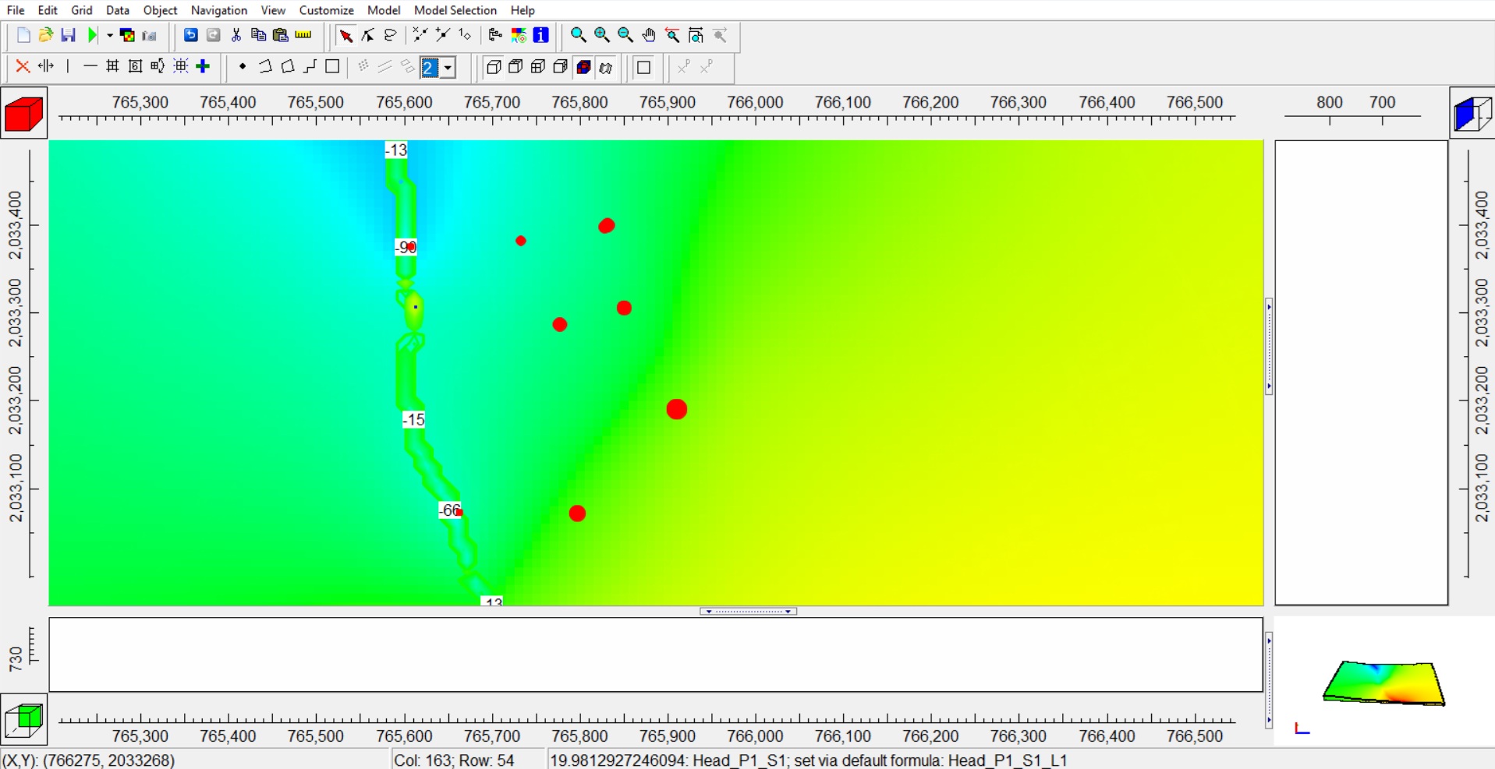Click the blue cube side view button
Viewport: 1495px width, 769px height.
tap(1472, 114)
